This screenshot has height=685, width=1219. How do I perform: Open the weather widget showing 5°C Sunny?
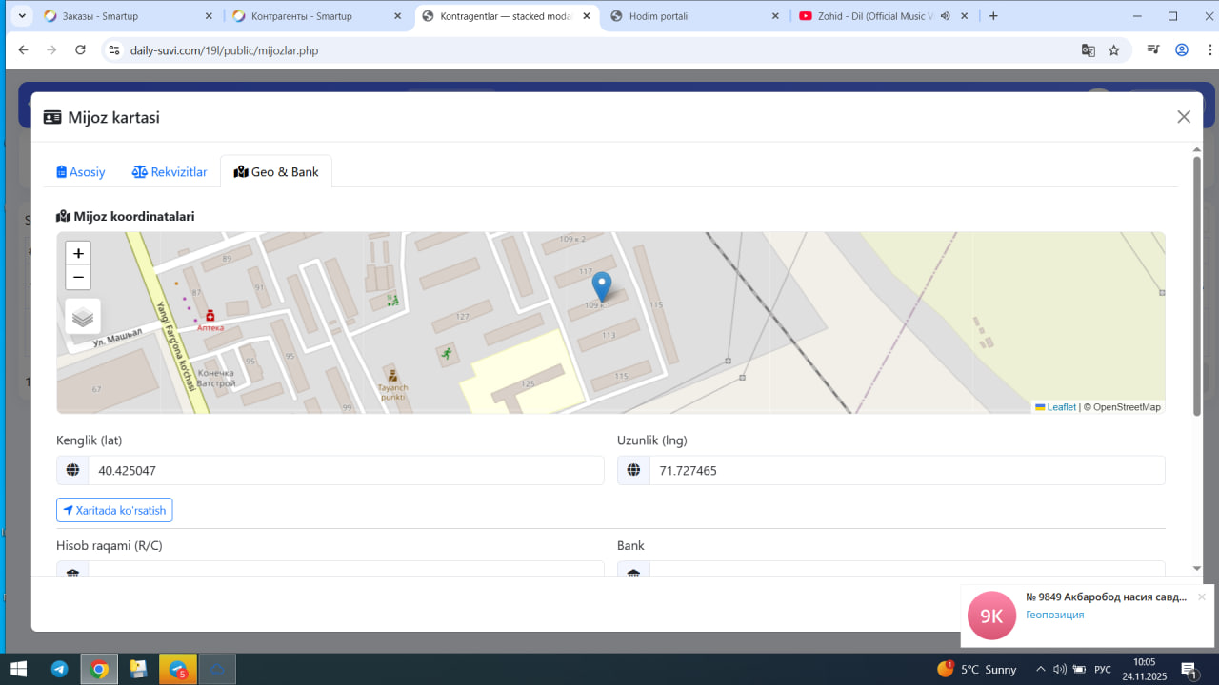coord(977,669)
